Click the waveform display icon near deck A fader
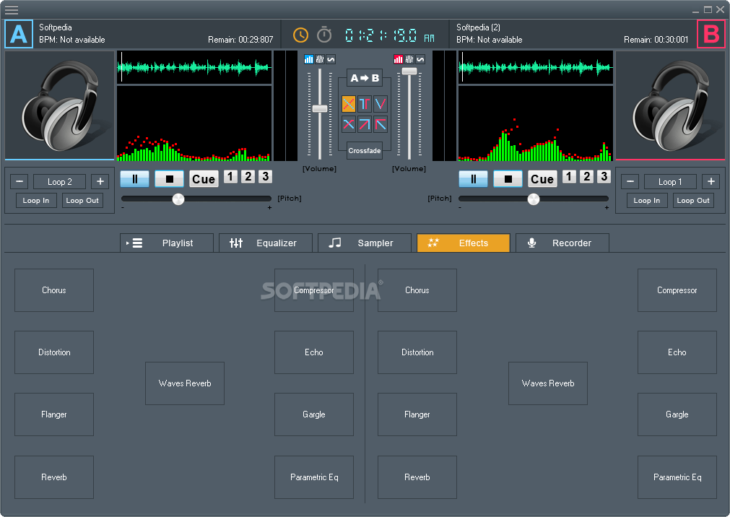This screenshot has width=730, height=517. 319,59
